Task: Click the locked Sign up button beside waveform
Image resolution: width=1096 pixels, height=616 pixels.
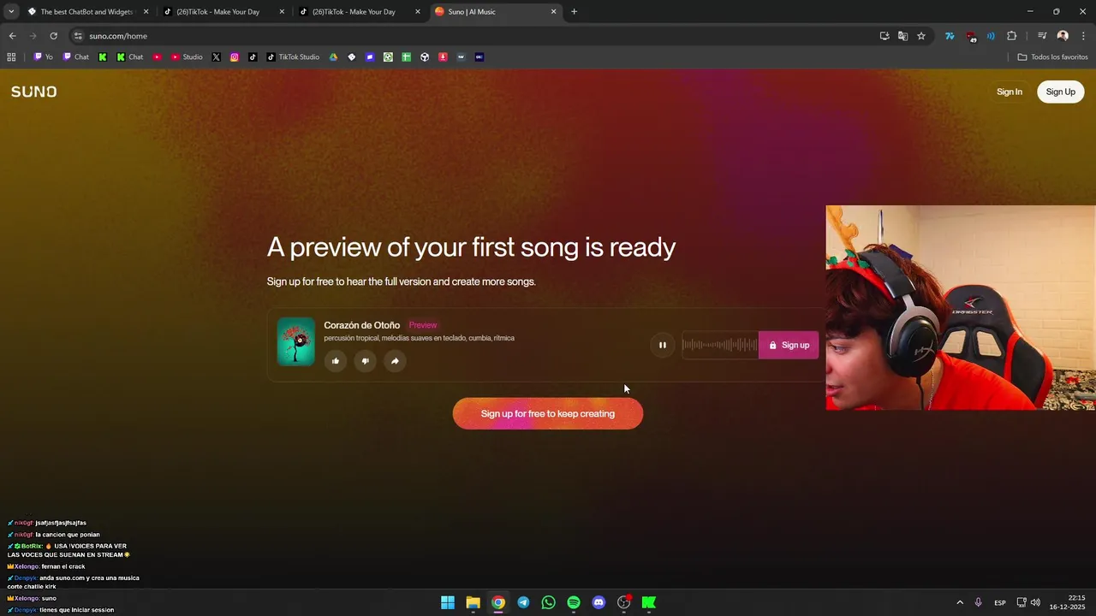Action: tap(789, 345)
